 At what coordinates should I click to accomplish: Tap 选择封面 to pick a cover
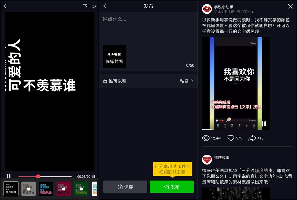[114, 62]
